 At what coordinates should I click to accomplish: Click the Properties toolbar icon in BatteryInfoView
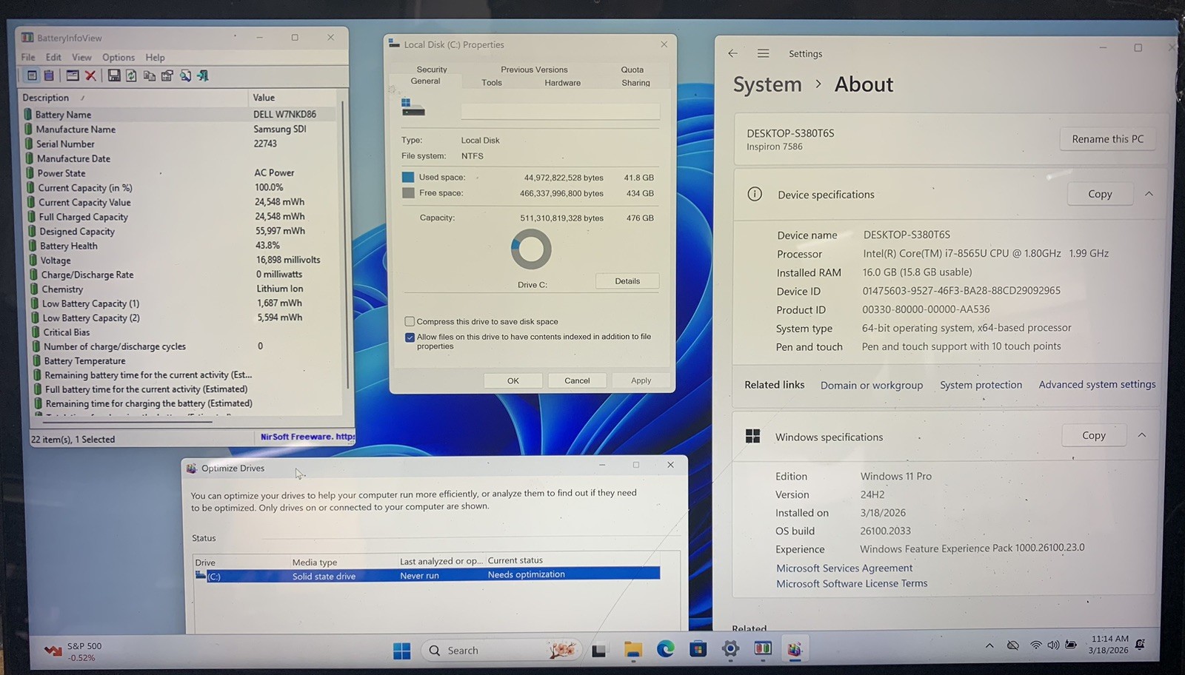pos(167,75)
